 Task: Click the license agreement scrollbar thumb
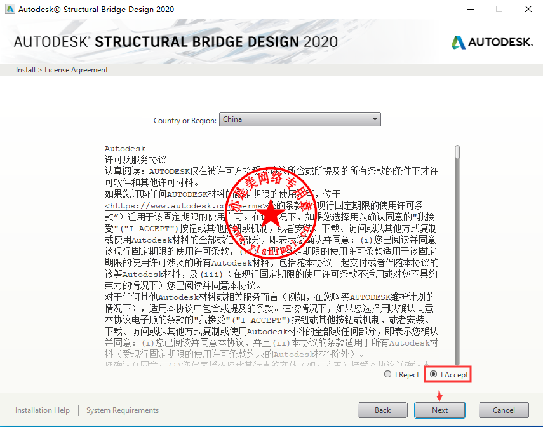tap(457, 152)
